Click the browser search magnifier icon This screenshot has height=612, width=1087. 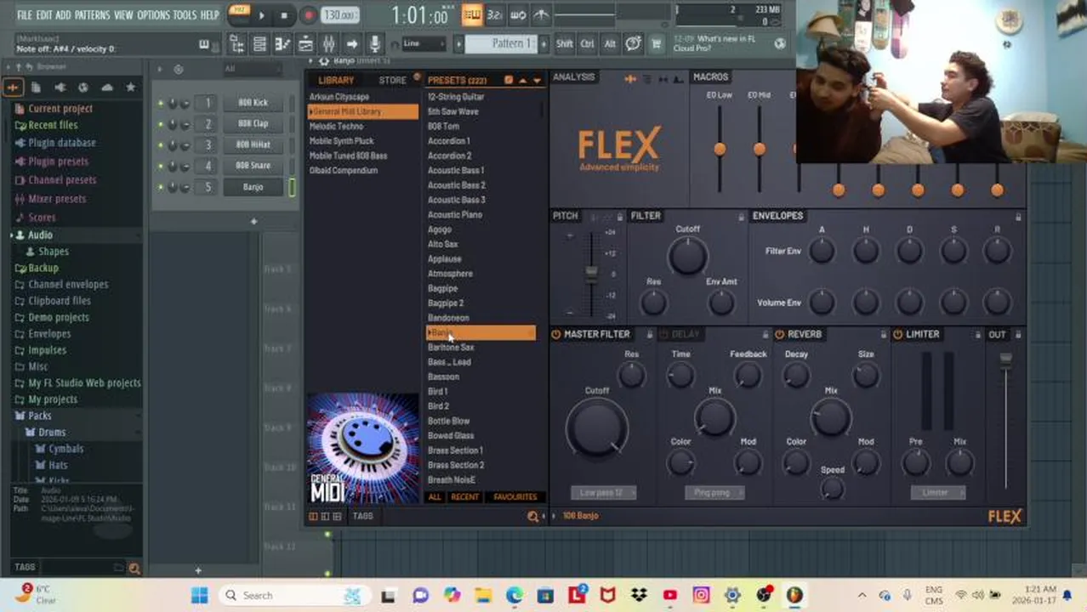coord(134,568)
